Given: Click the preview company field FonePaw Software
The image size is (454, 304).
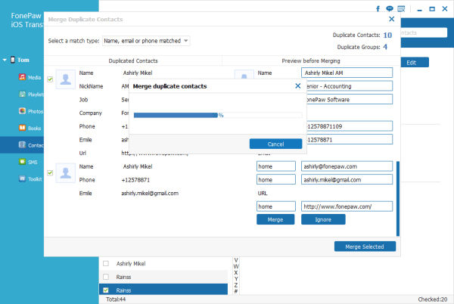Looking at the screenshot, I should coord(349,100).
